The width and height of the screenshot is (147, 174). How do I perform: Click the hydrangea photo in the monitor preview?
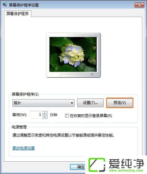coord(73,54)
